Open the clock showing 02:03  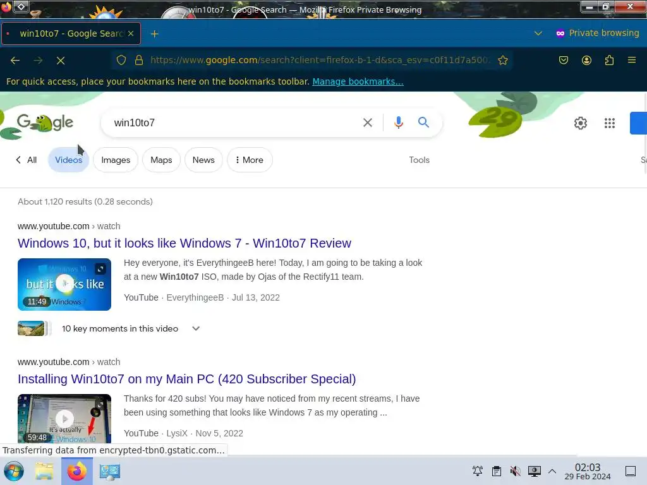[588, 471]
